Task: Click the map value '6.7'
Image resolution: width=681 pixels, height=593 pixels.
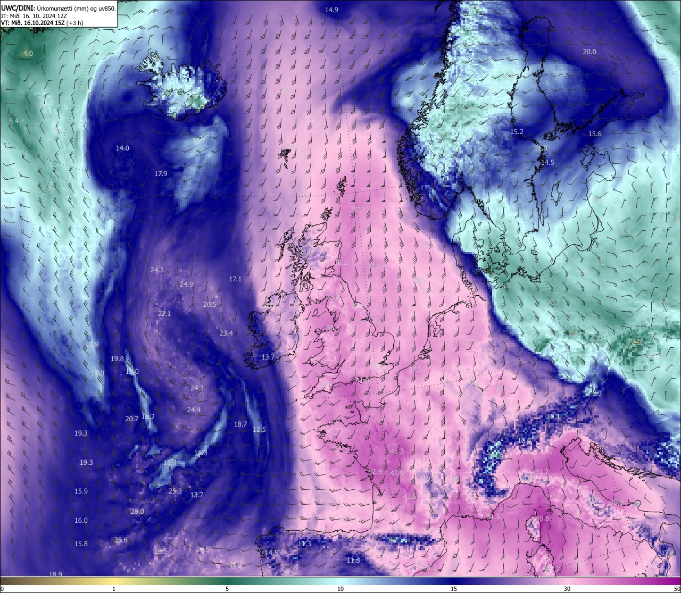Action: tap(554, 303)
